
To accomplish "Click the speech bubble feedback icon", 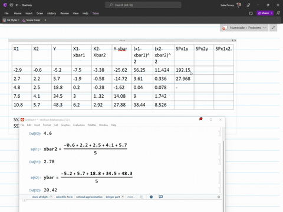I will (160, 197).
